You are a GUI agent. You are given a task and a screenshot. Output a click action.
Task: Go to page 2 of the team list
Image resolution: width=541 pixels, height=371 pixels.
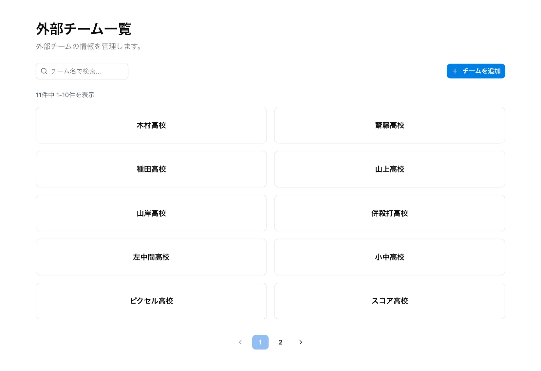[280, 342]
